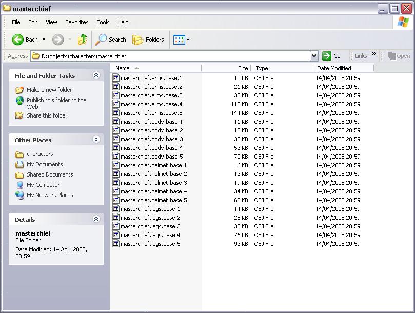Expand the Links toolbar chevron
The image size is (415, 313).
pos(374,54)
